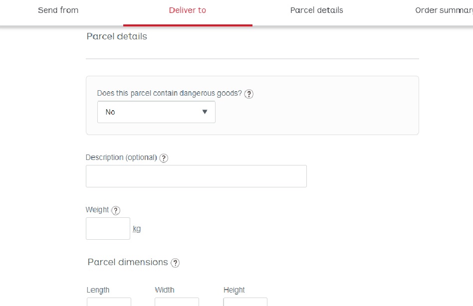Screen dimensions: 473x306
Task: Click into the Weight input box
Action: (108, 228)
